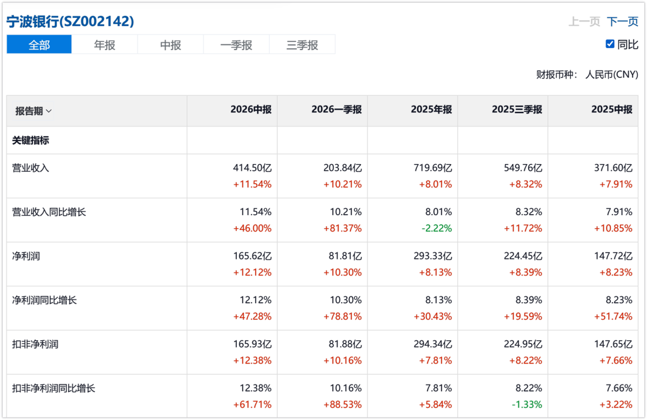Screen dimensions: 647x420
Task: Click the 165.93亿 value
Action: [x=252, y=344]
